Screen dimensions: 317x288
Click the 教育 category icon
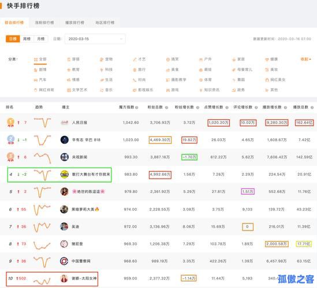click(x=69, y=70)
